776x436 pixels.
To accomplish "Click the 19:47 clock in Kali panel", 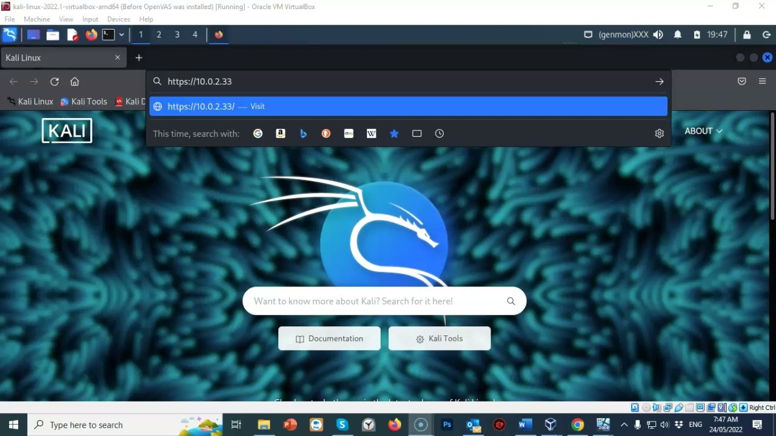I will (x=717, y=35).
